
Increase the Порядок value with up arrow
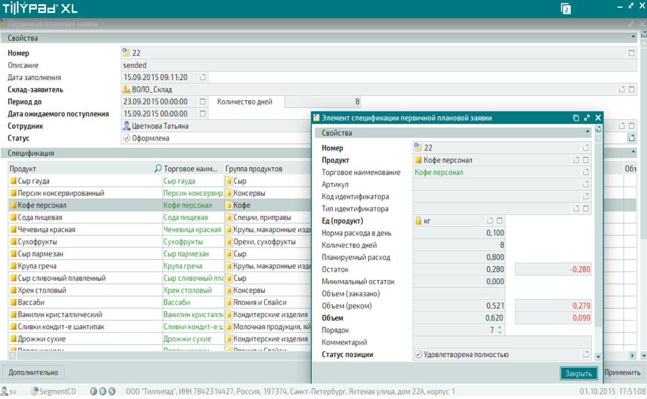coord(499,328)
